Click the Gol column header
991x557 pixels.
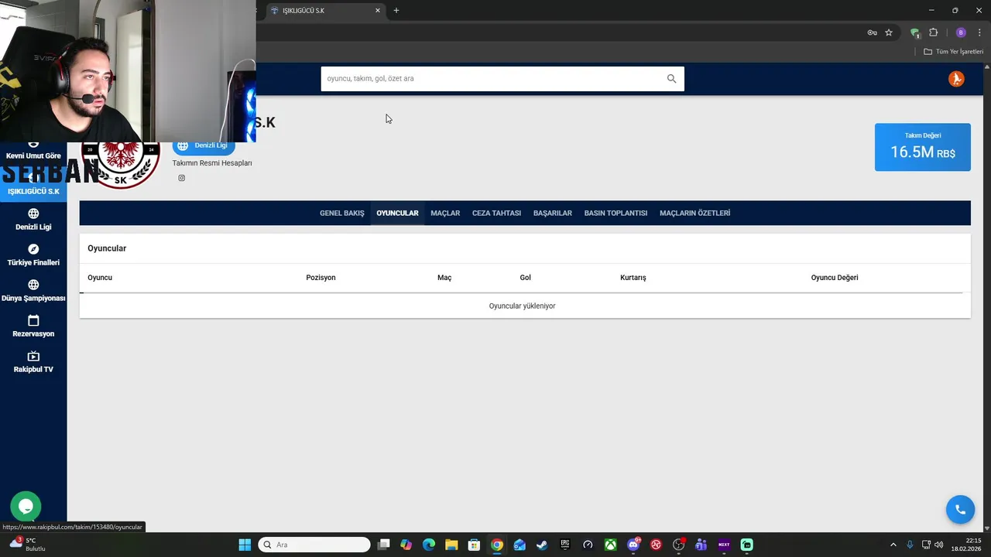coord(525,278)
